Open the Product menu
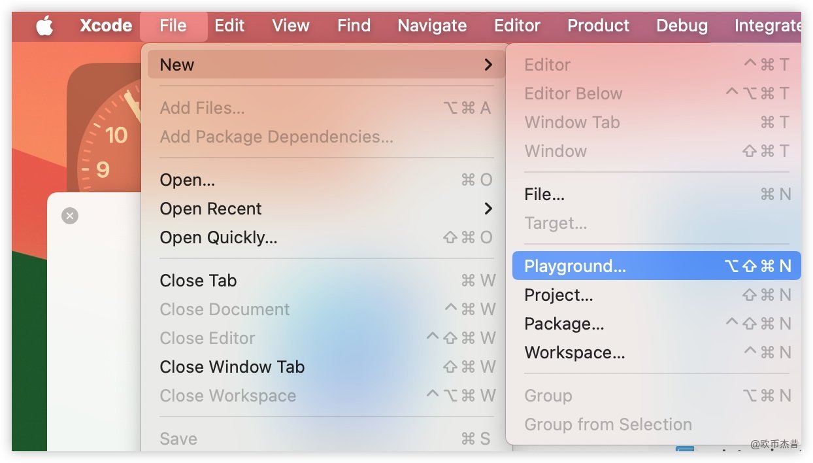Image resolution: width=813 pixels, height=463 pixels. click(598, 26)
